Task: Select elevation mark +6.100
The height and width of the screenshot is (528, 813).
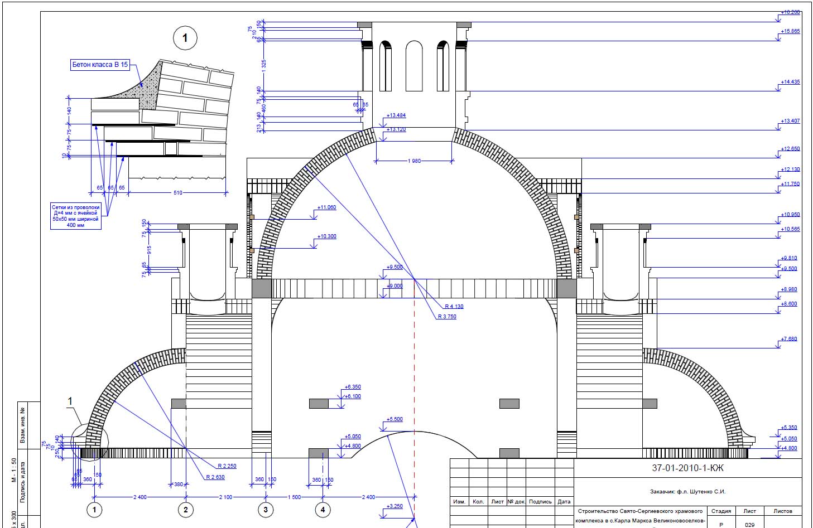Action: (x=353, y=396)
